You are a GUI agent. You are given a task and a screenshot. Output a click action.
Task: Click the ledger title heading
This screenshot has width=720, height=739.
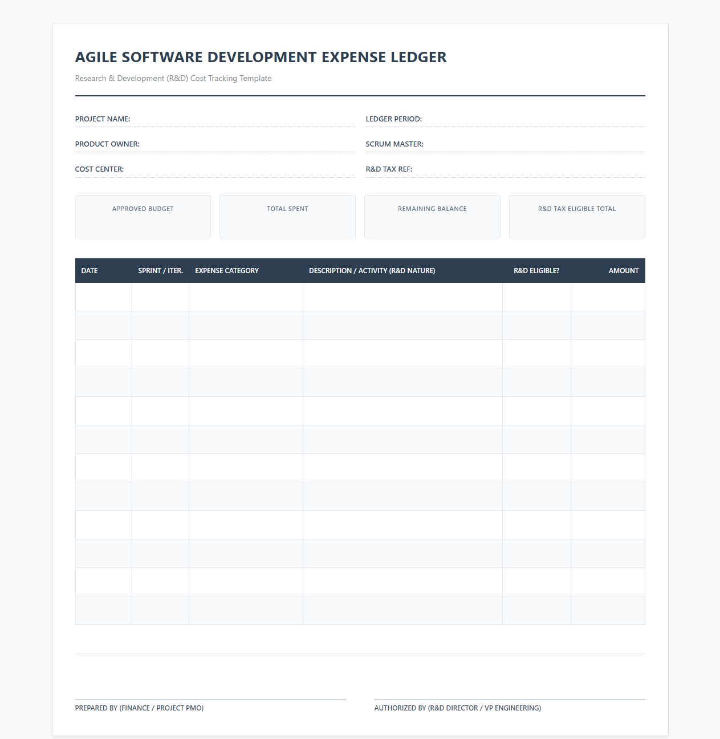(261, 57)
